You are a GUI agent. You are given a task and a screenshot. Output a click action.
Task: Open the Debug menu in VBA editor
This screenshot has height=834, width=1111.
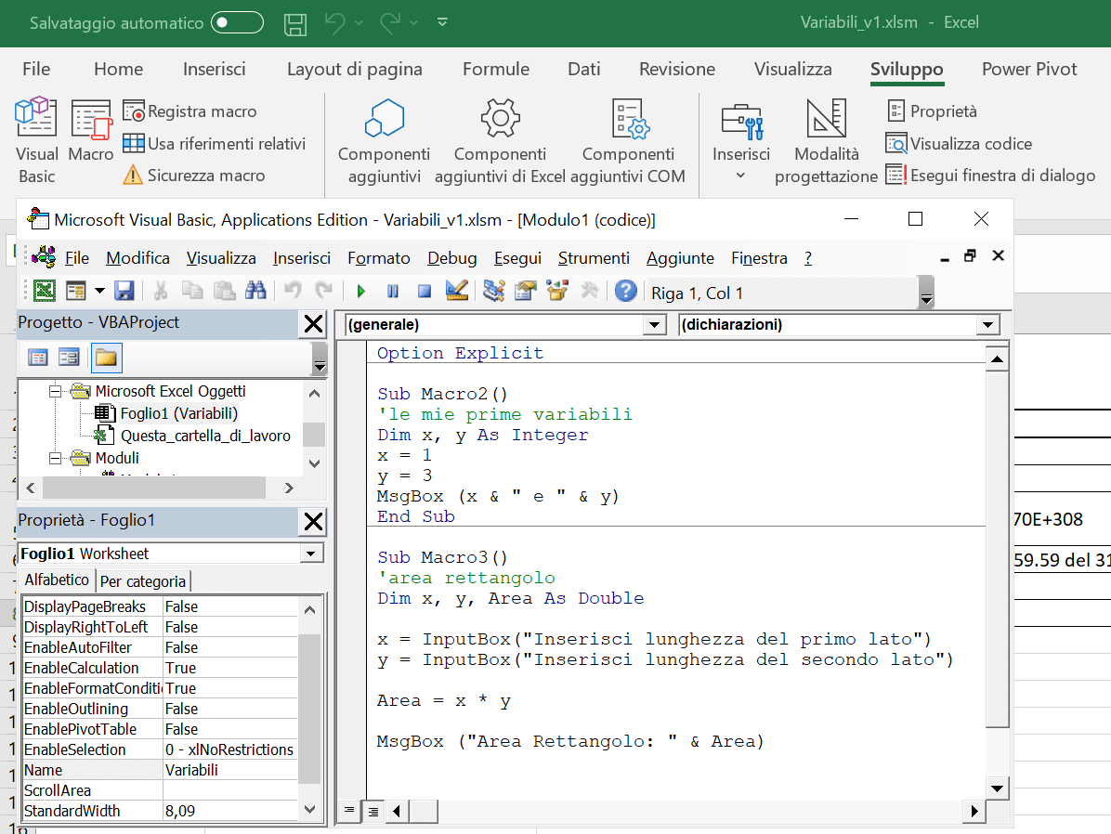452,258
